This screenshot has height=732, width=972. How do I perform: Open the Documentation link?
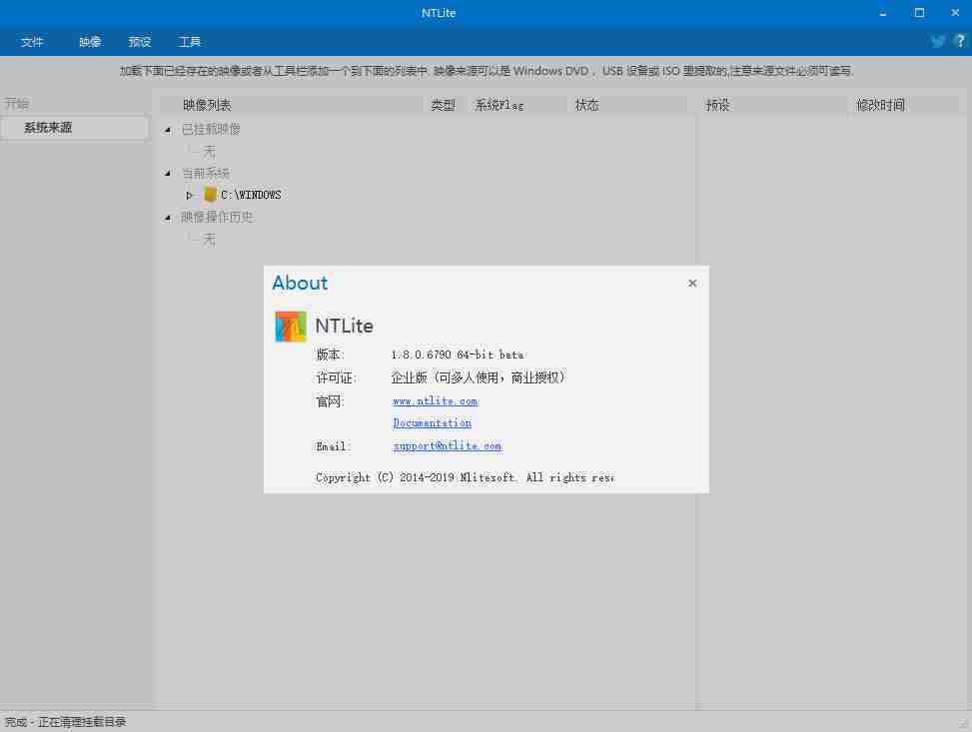pyautogui.click(x=432, y=423)
